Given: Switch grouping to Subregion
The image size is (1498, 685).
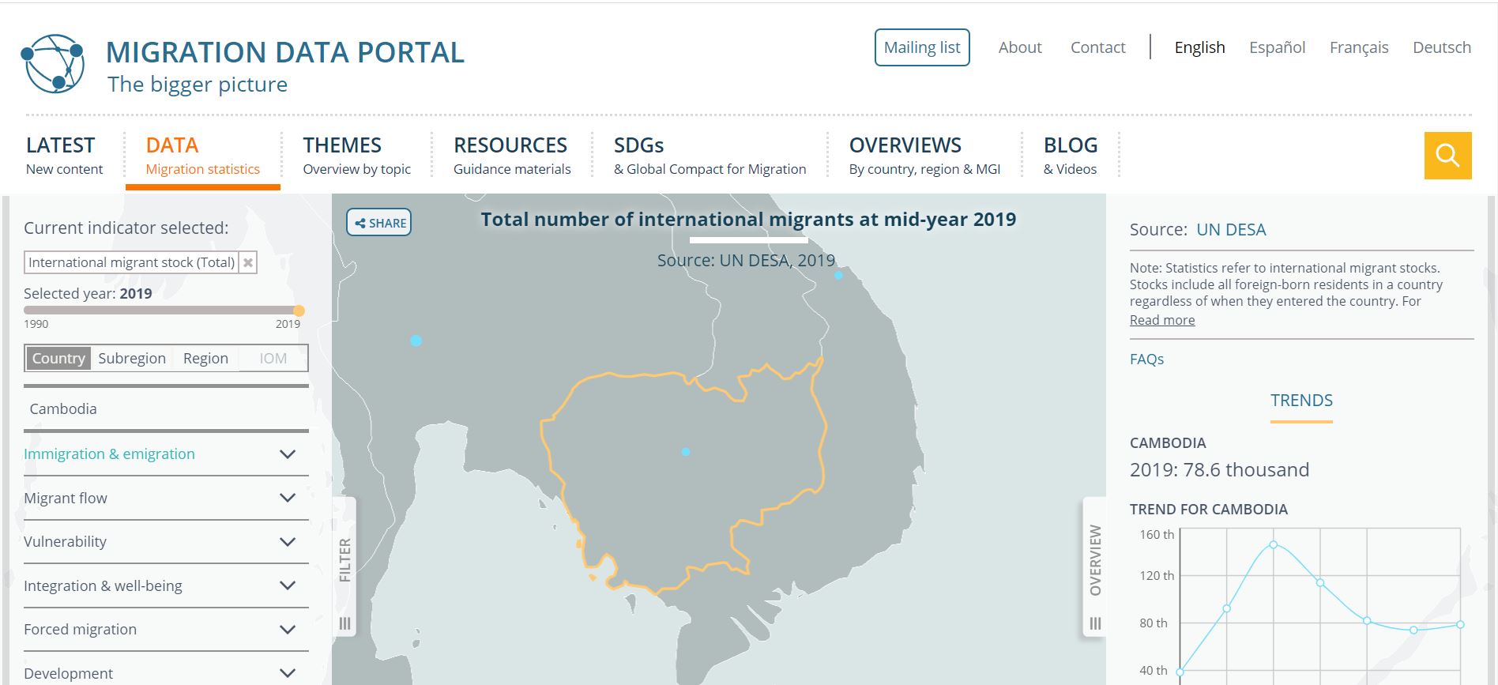Looking at the screenshot, I should pos(132,359).
